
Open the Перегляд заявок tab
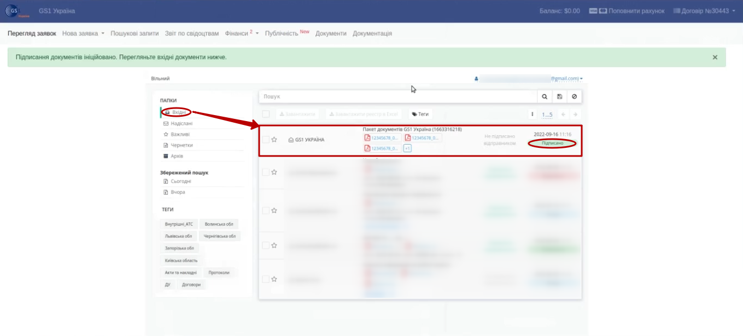coord(32,33)
